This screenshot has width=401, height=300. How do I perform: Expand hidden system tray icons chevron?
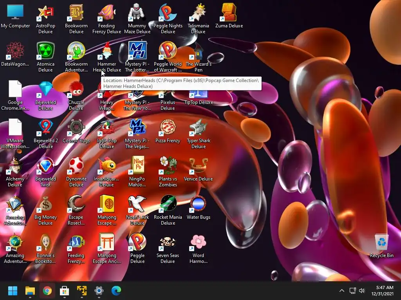coord(341,291)
